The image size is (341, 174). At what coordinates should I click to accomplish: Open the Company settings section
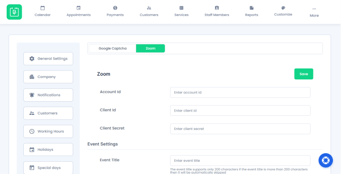click(48, 77)
